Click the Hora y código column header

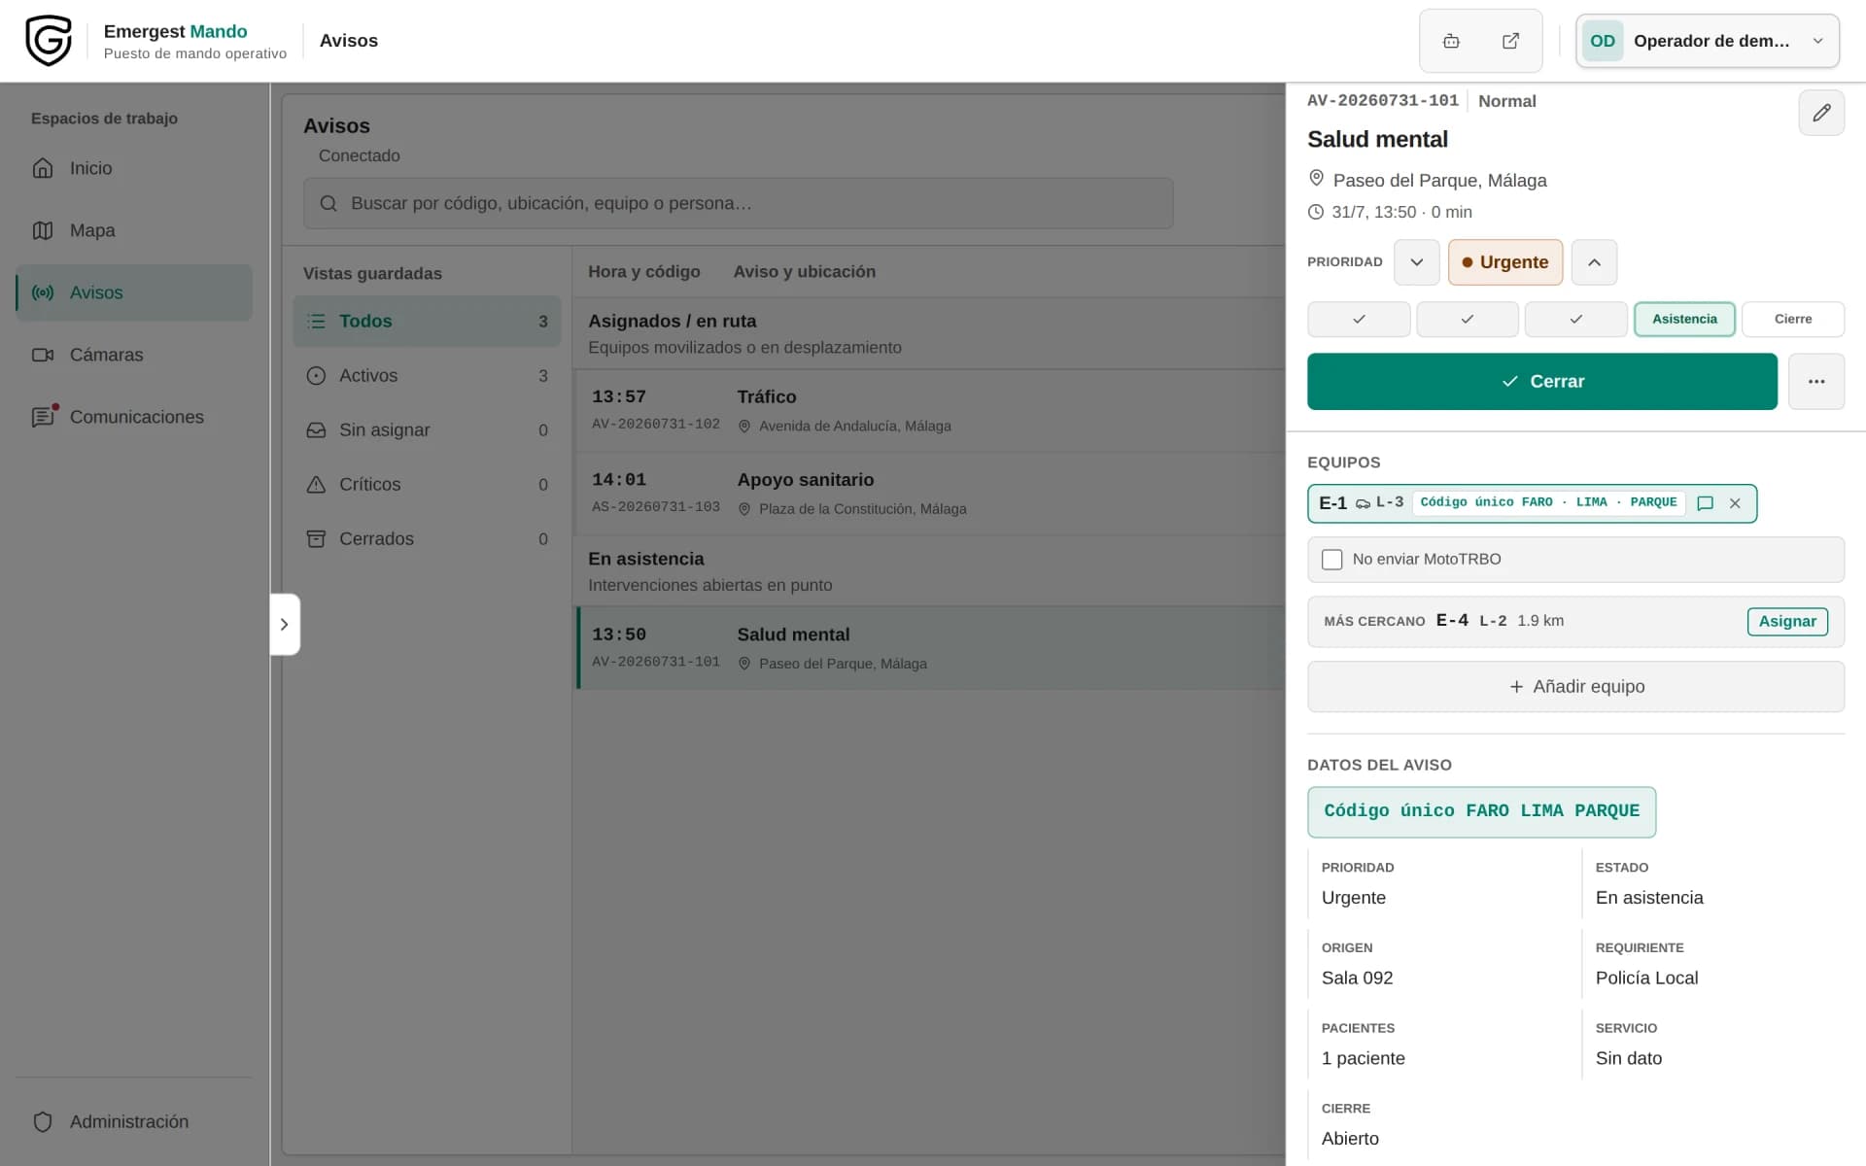[643, 272]
